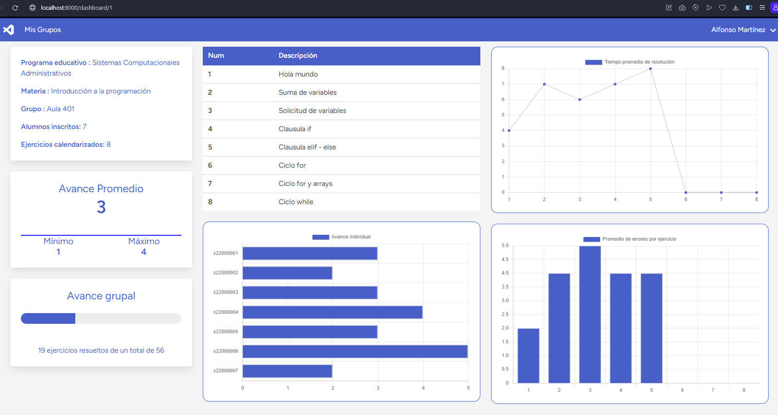Click the purple profile account icon
778x415 pixels.
[775, 8]
